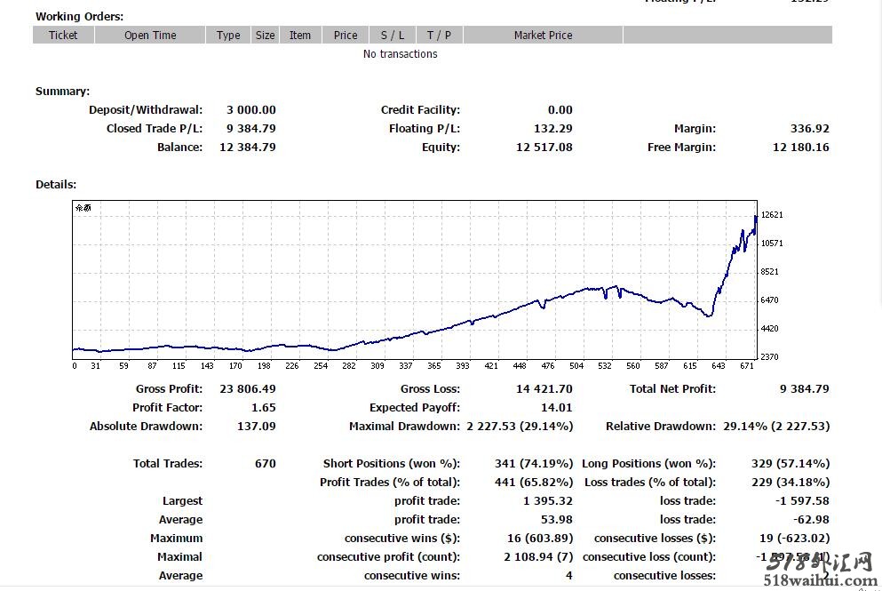The height and width of the screenshot is (591, 882).
Task: Select average loss trade value -62.98
Action: pos(811,520)
